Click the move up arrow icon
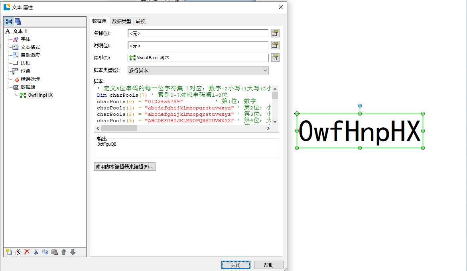467x271 pixels. (x=63, y=252)
